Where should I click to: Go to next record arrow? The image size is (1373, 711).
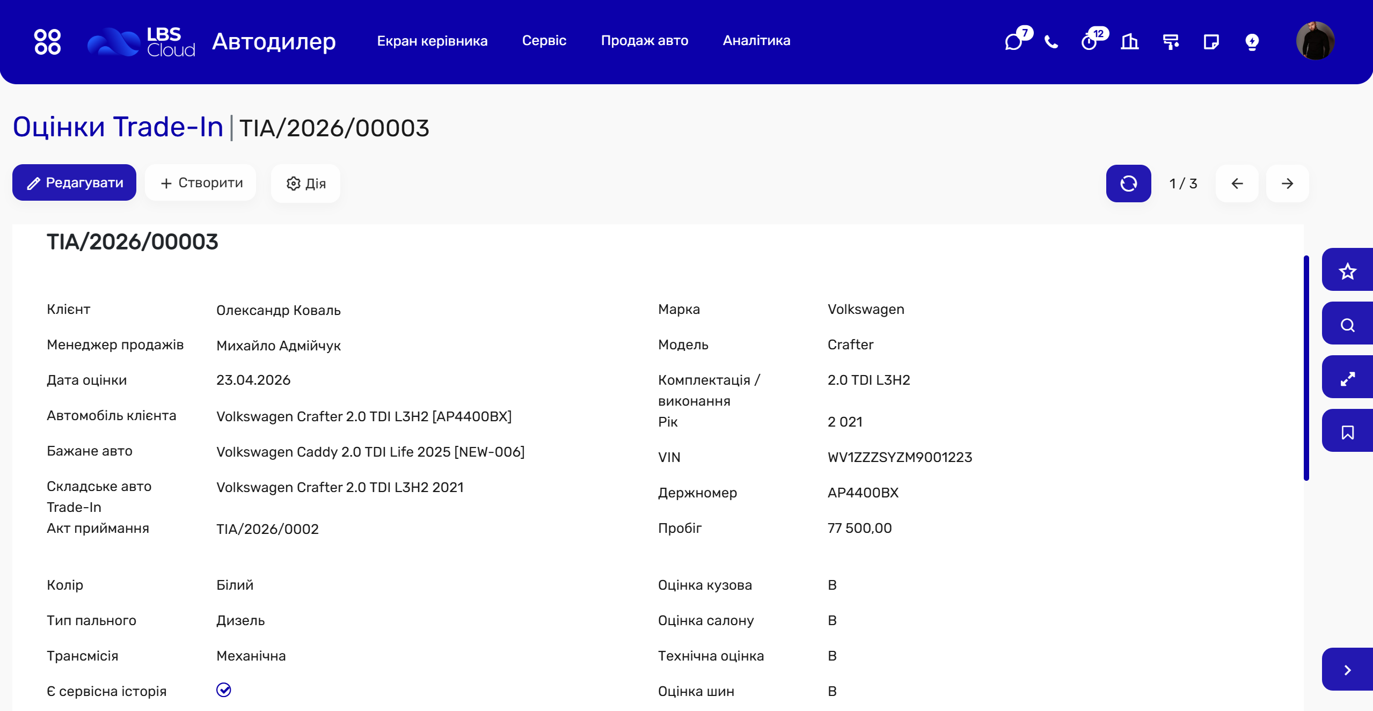(1288, 184)
